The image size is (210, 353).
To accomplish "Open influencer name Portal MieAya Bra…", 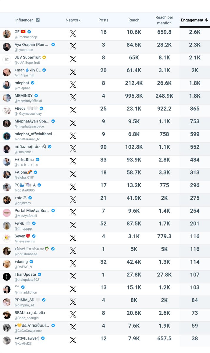I will [x=32, y=211].
